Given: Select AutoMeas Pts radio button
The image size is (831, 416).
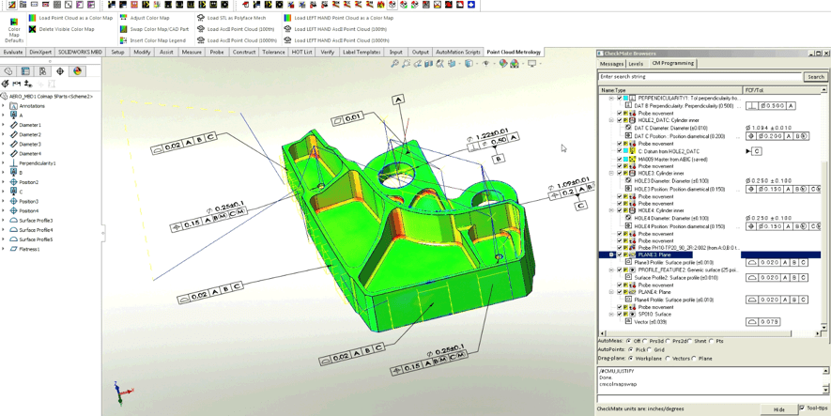Looking at the screenshot, I should [713, 341].
